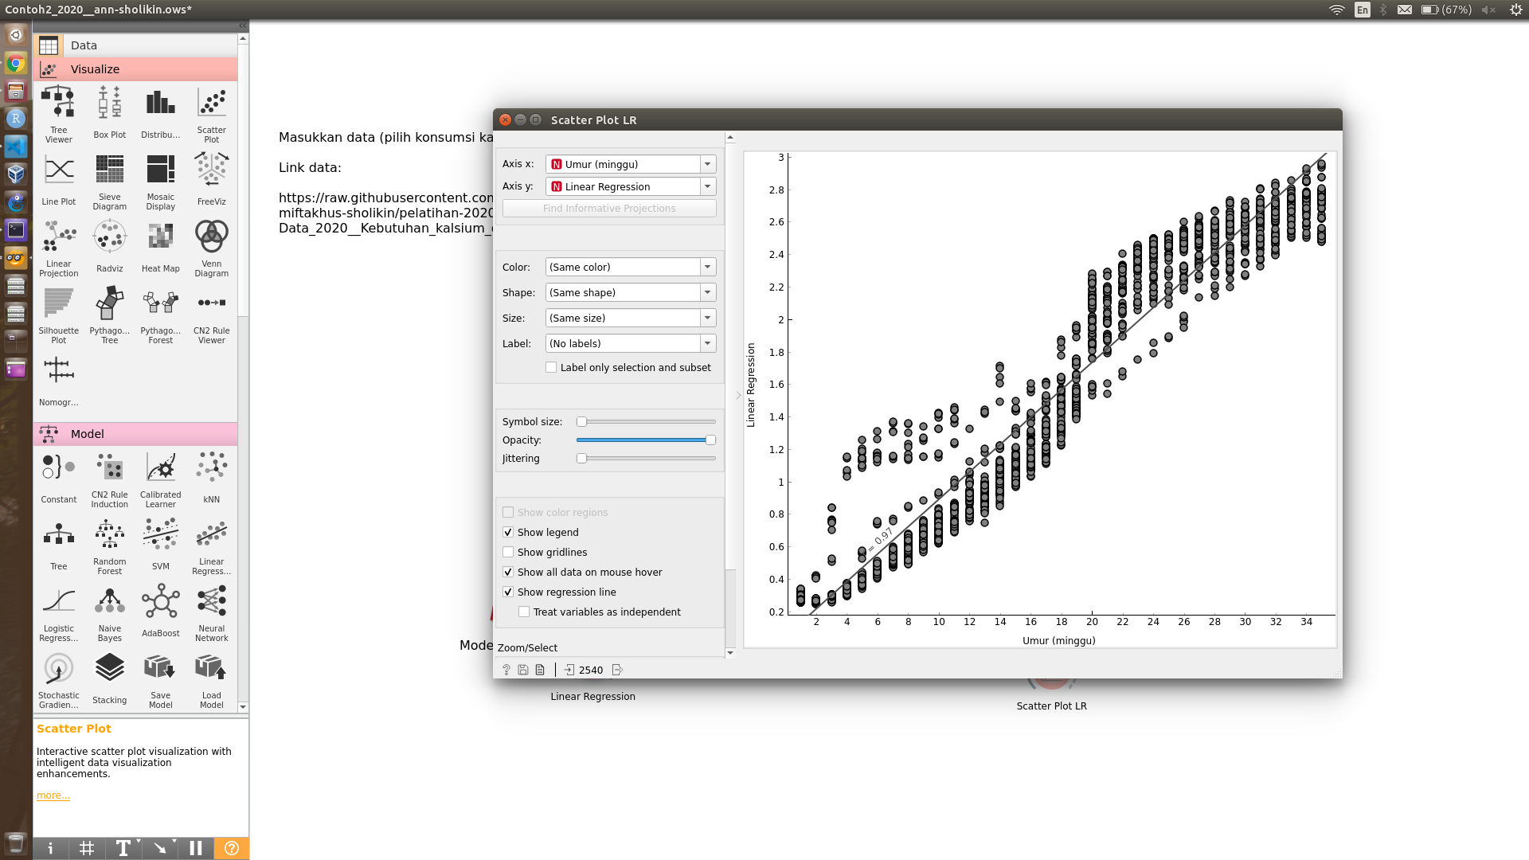Select the SVM model widget
1529x860 pixels.
click(x=161, y=545)
